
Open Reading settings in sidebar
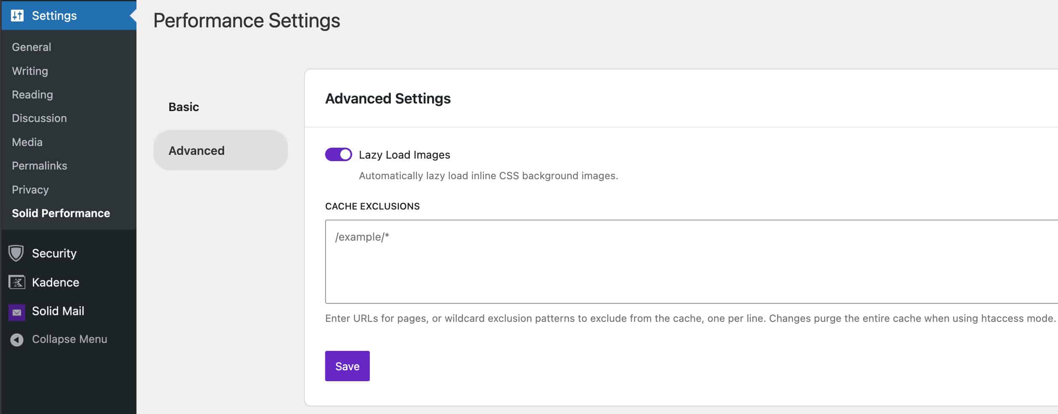(x=32, y=95)
